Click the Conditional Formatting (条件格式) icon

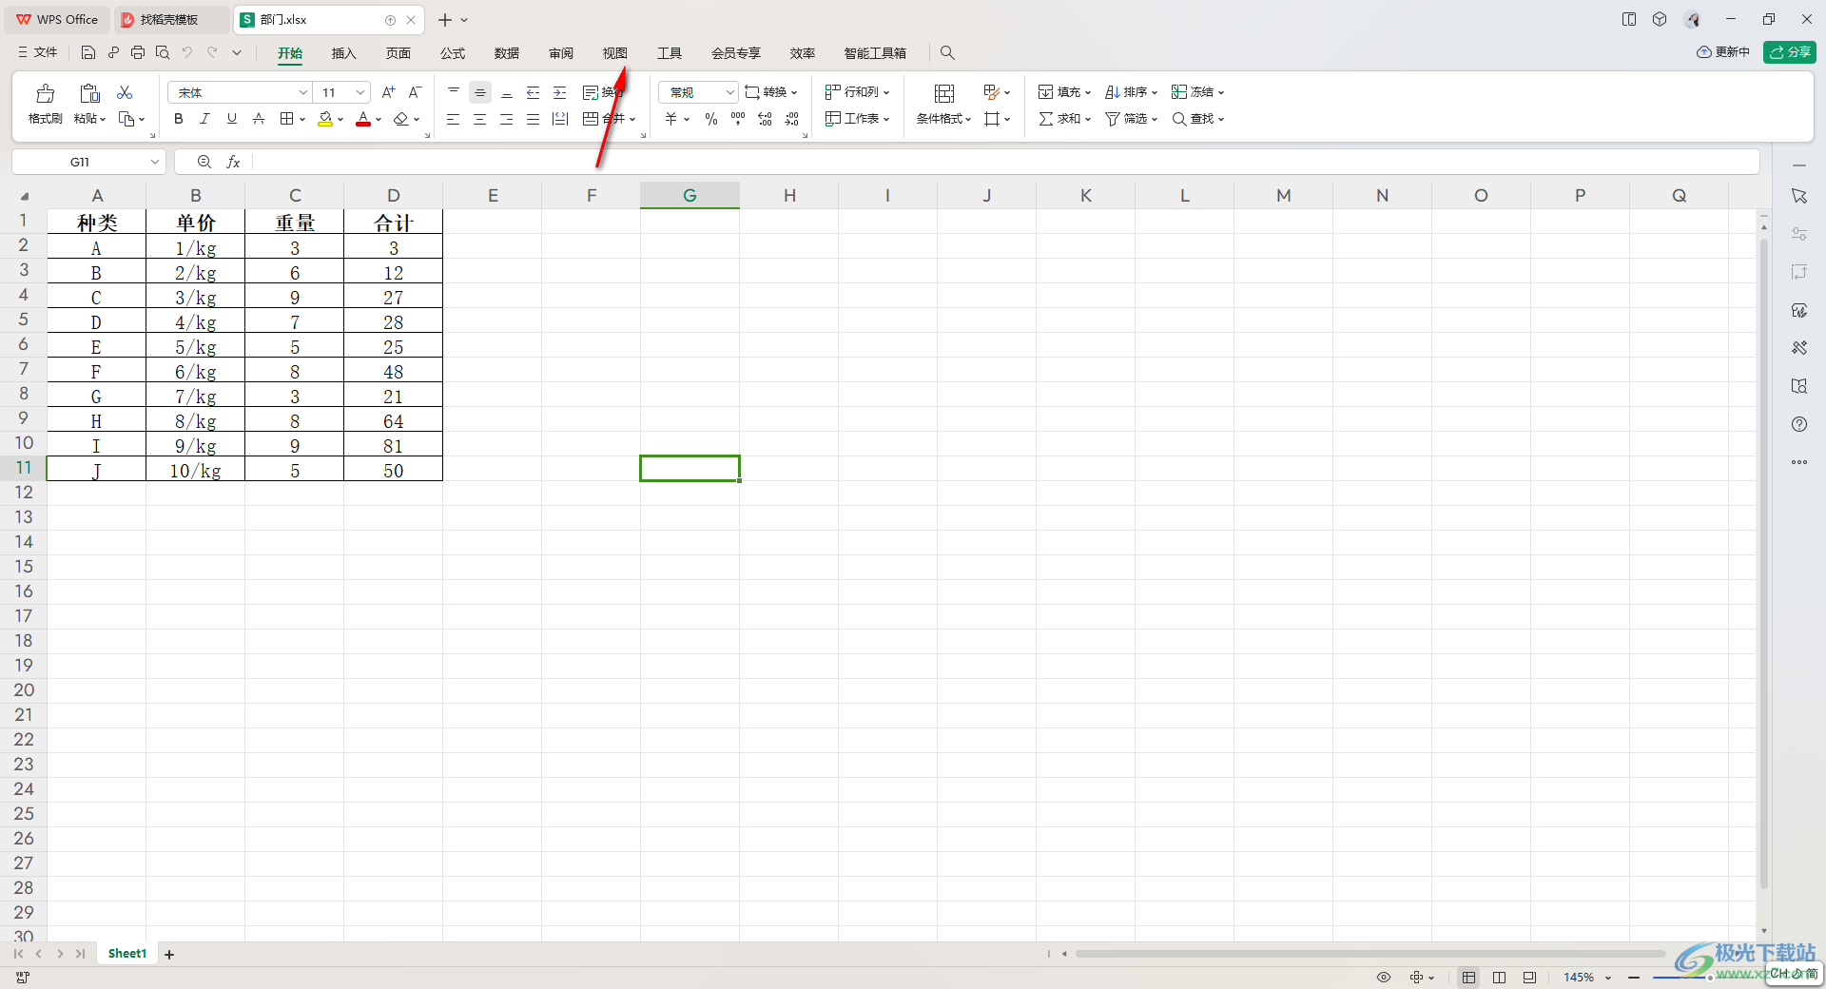click(944, 93)
